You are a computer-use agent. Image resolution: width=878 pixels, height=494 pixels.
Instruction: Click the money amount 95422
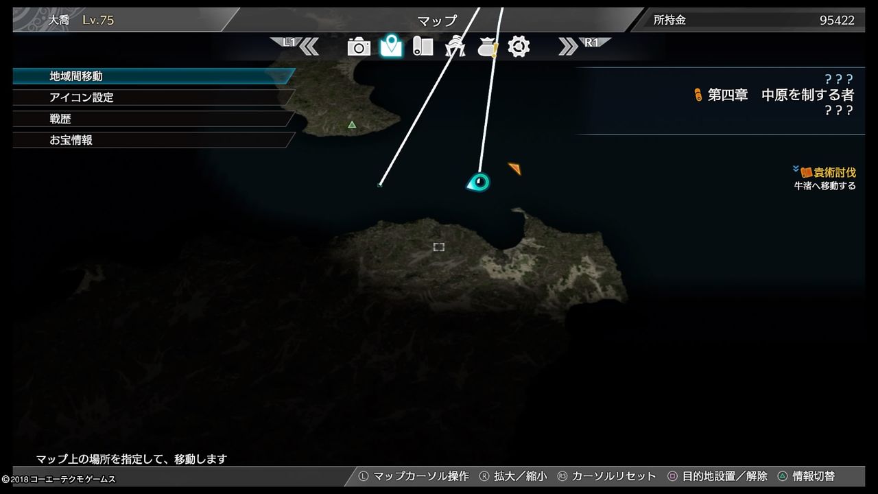pos(837,20)
